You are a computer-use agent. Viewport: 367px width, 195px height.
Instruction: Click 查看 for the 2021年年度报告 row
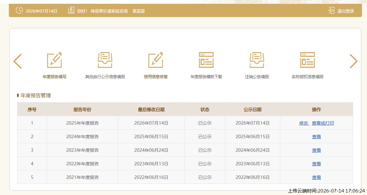point(316,177)
